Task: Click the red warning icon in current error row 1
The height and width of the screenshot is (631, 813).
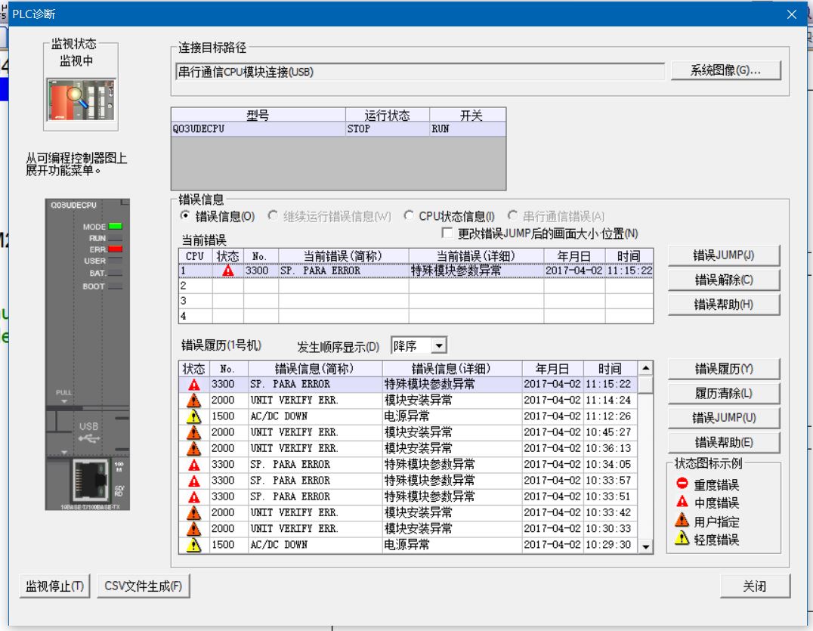Action: click(228, 271)
